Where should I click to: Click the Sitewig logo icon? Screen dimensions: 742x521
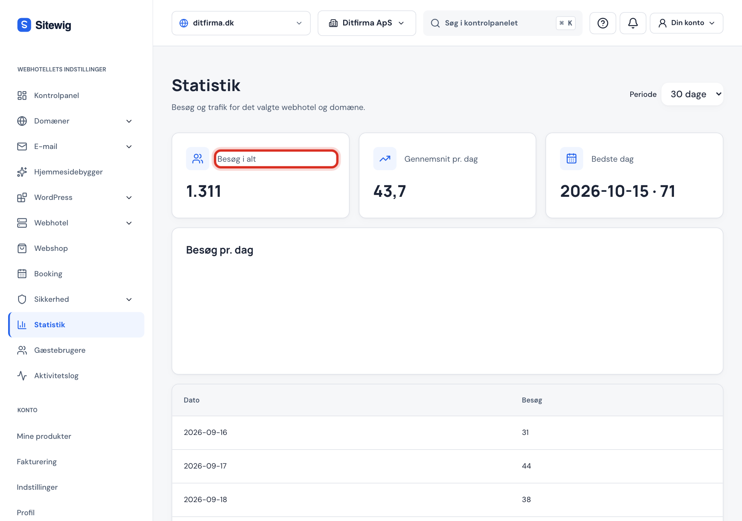tap(24, 25)
